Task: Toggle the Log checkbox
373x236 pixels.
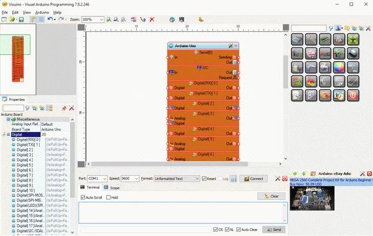Action: [220, 179]
